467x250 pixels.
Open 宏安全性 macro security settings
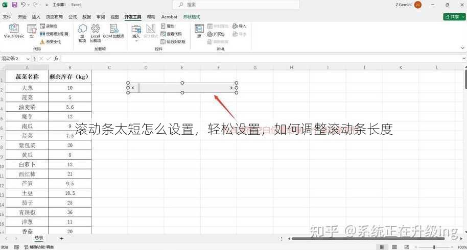click(51, 42)
